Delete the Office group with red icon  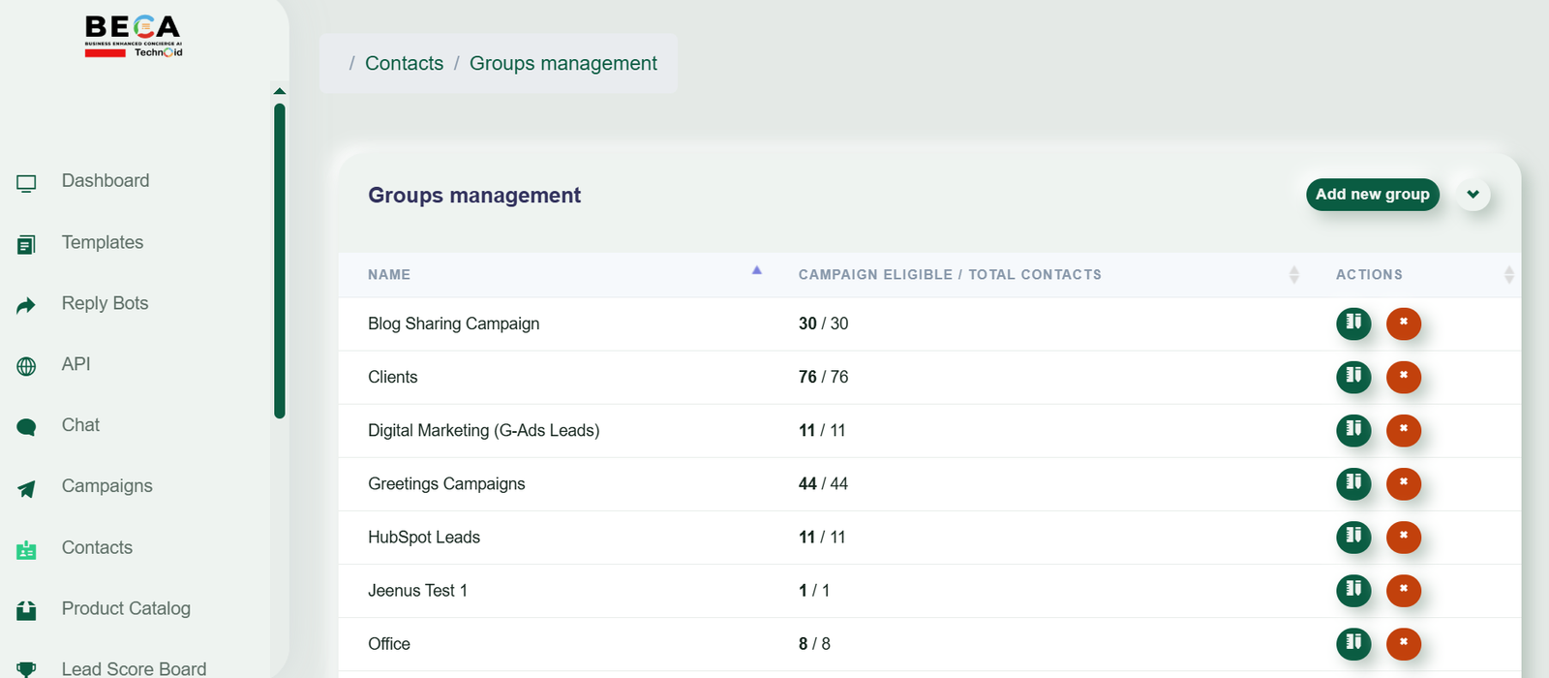(x=1404, y=643)
